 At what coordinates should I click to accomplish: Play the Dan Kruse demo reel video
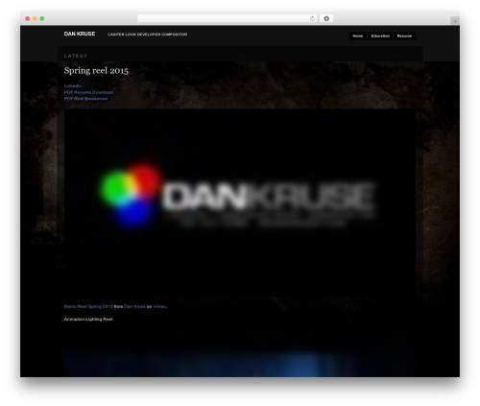tap(240, 203)
